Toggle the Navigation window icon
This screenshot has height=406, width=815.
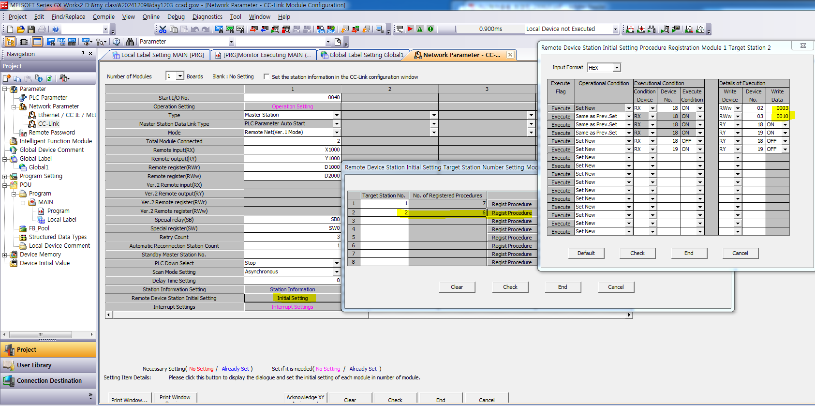(10, 42)
